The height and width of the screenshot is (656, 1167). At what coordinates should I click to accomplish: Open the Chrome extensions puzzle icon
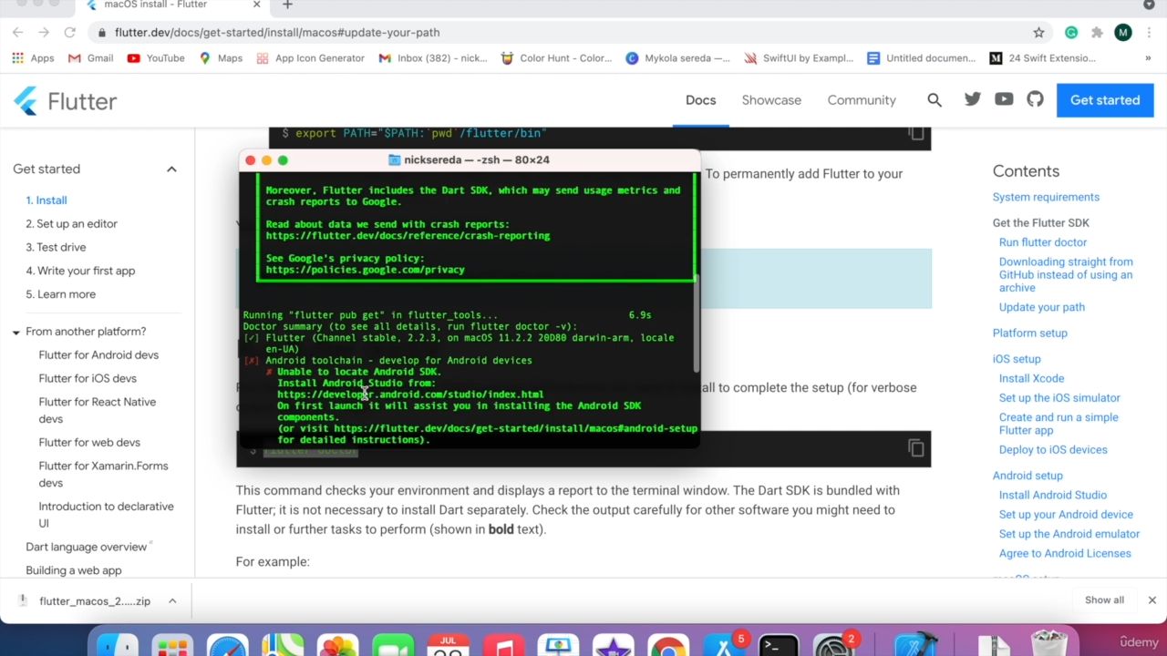1097,33
